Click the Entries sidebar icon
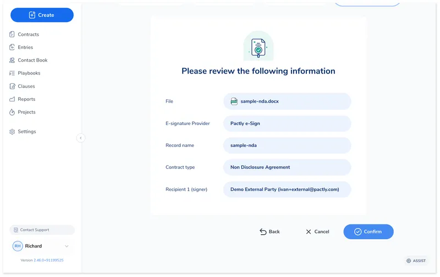 [12, 47]
